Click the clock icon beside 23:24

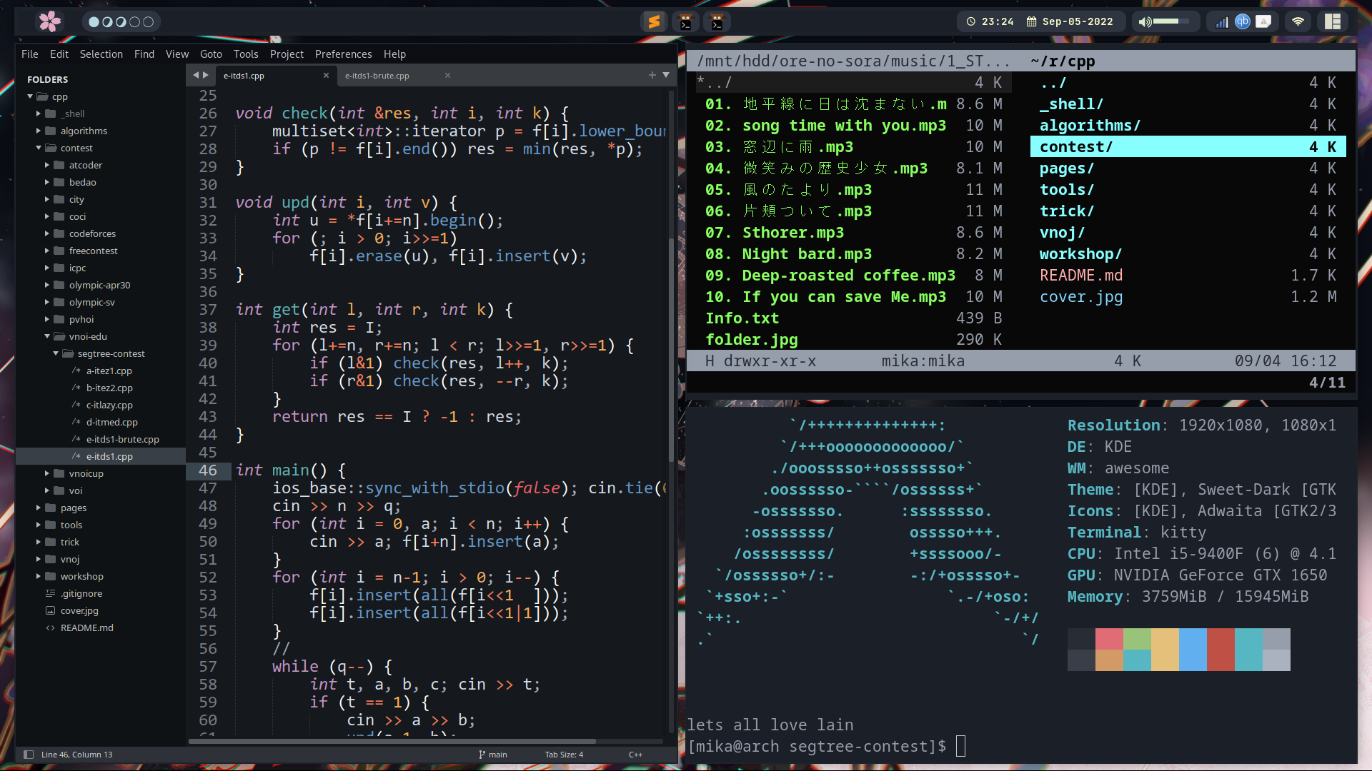[x=970, y=21]
